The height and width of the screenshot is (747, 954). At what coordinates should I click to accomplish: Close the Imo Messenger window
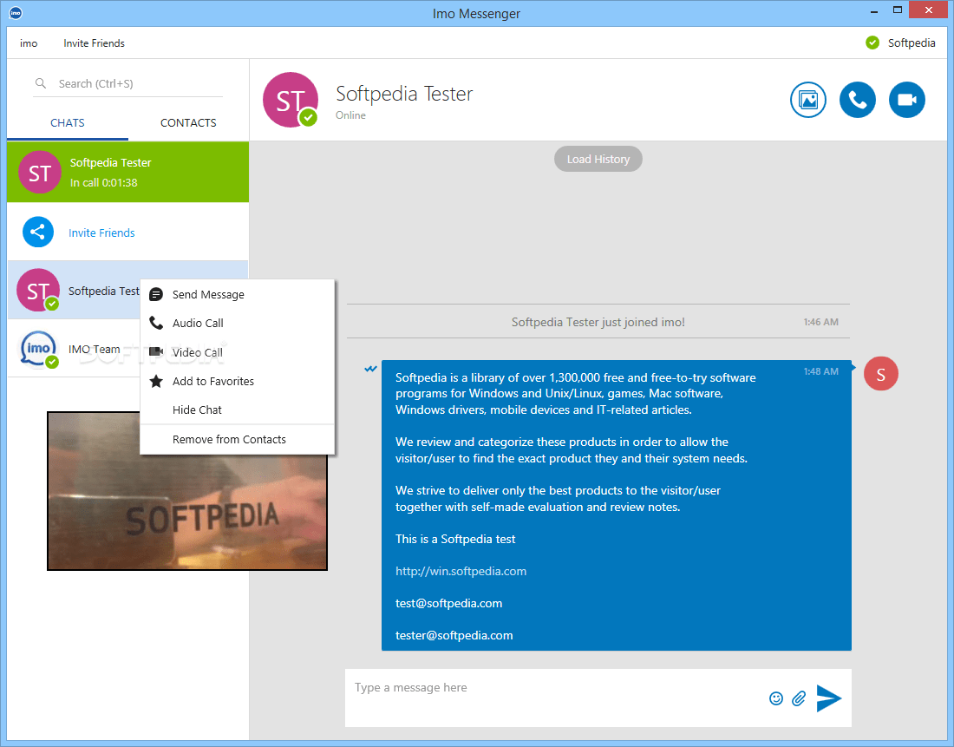[x=929, y=10]
